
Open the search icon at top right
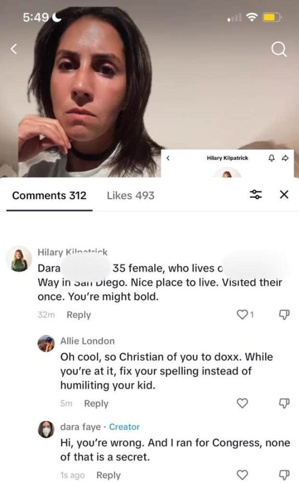279,50
